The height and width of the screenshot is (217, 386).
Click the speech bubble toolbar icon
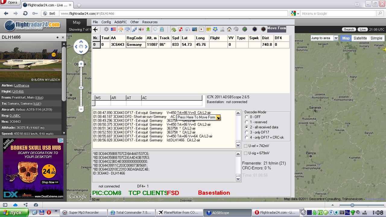[155, 29]
